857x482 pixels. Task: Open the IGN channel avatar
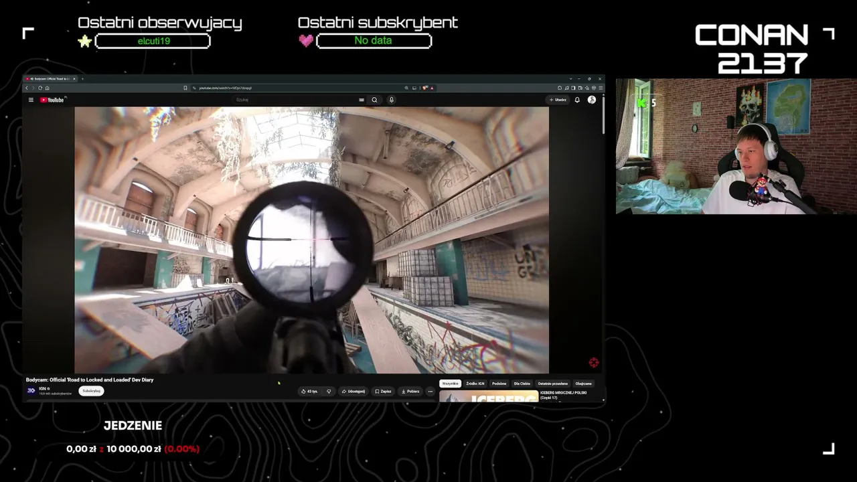(x=31, y=390)
